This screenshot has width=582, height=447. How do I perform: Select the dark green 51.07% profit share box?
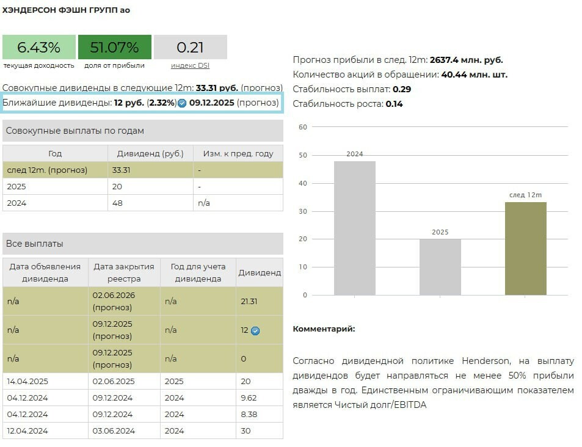point(114,47)
